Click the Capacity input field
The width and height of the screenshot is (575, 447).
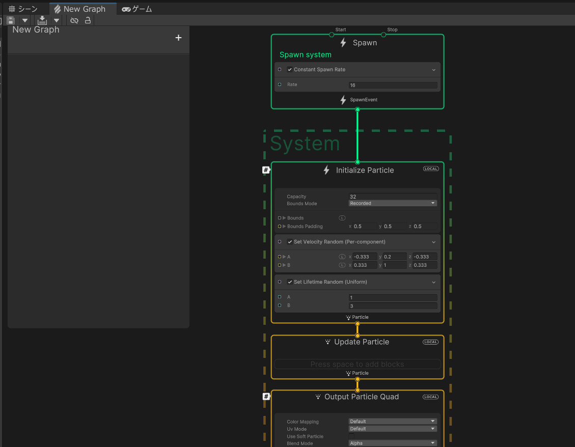(x=393, y=197)
